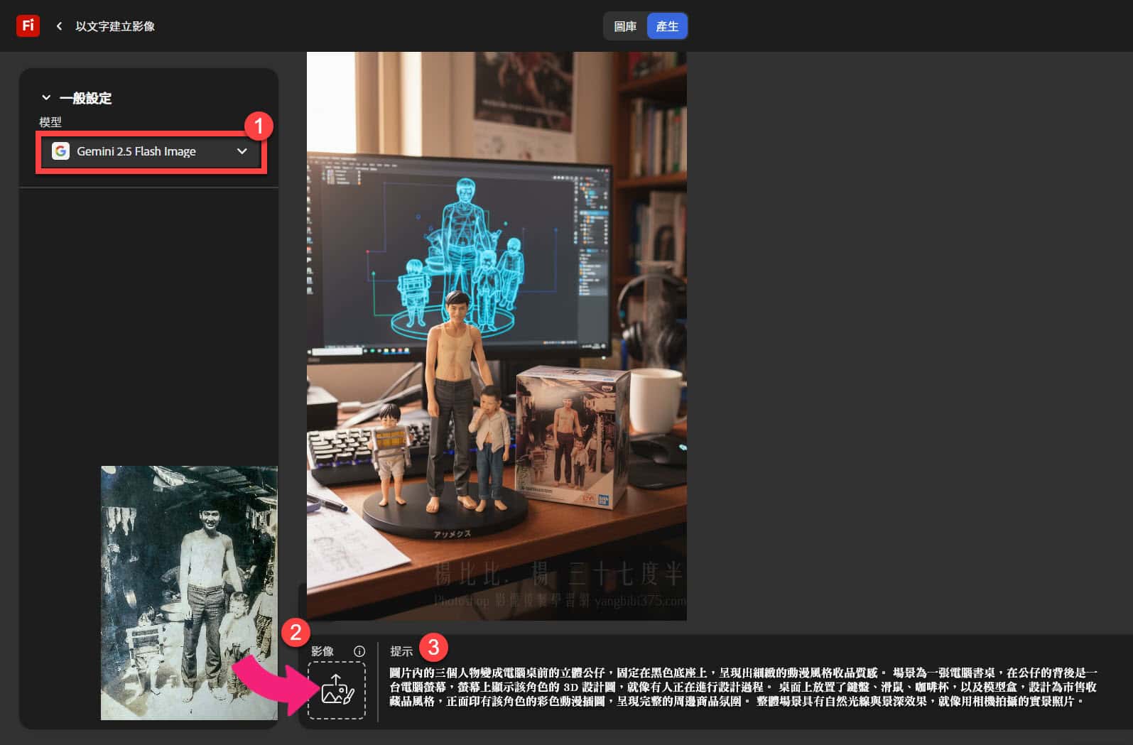Image resolution: width=1133 pixels, height=745 pixels.
Task: Click the upload reference image icon
Action: point(337,690)
